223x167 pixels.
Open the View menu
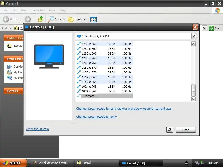click(24, 10)
